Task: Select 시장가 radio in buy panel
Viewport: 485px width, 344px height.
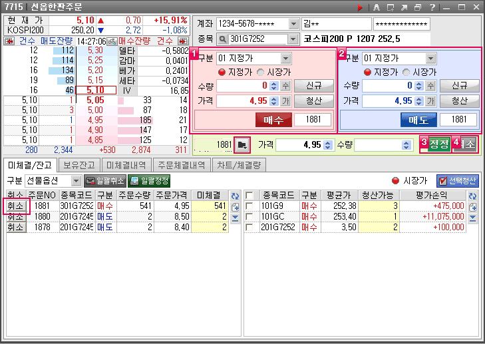Action: click(x=261, y=73)
